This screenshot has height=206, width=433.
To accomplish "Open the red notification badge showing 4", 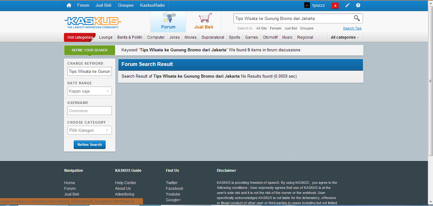I will pos(335,5).
